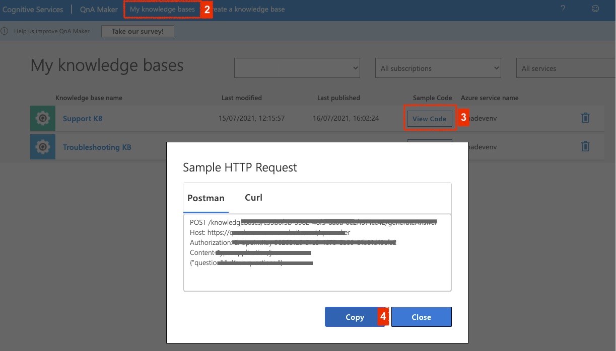
Task: Click the Support KB gear icon
Action: click(x=43, y=119)
